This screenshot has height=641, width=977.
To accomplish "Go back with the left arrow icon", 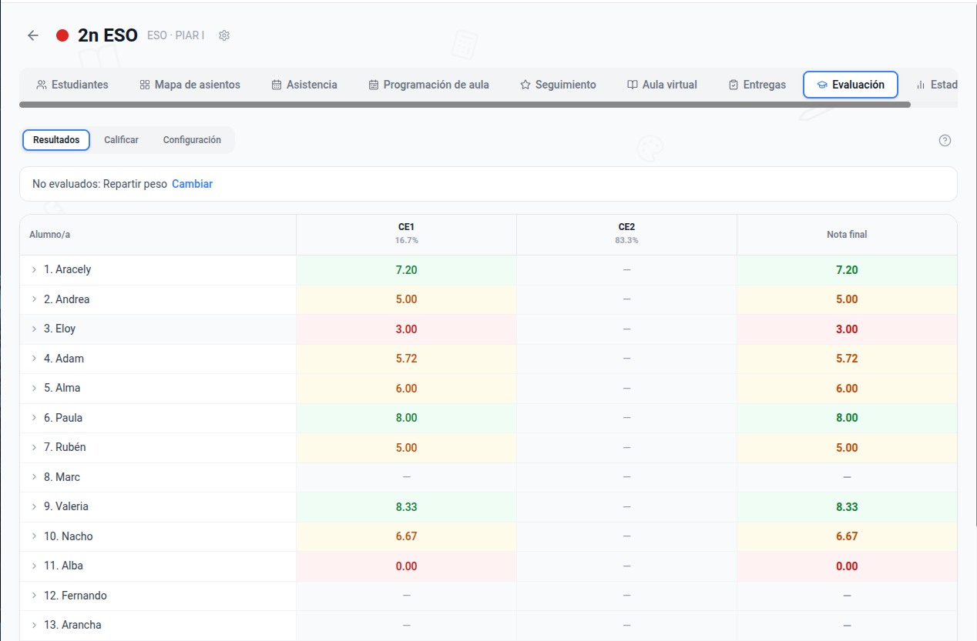I will 32,35.
